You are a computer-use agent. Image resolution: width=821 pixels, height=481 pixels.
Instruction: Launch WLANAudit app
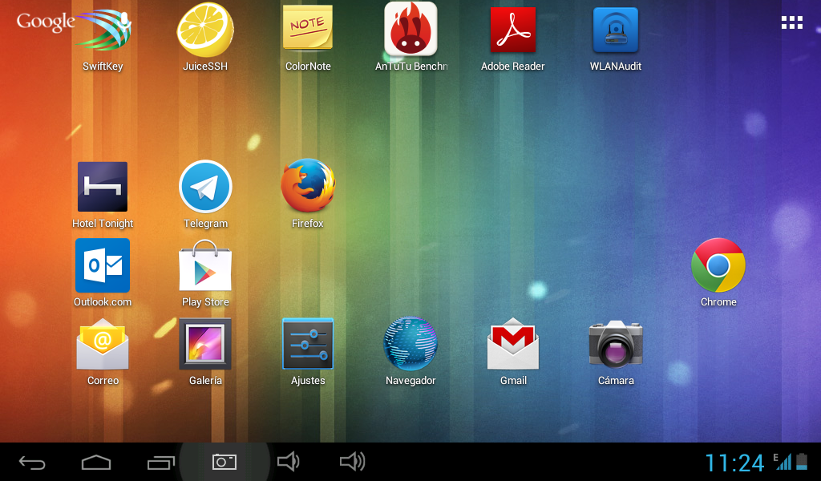[x=616, y=38]
